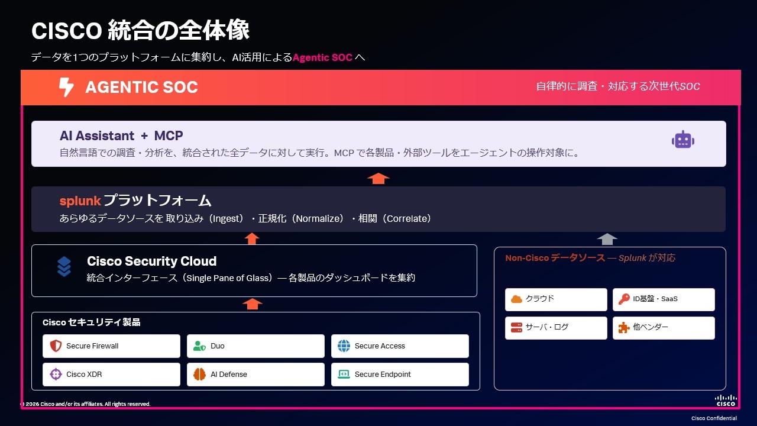757x426 pixels.
Task: Click the Cisco Security Cloud stacked layers icon
Action: click(64, 267)
